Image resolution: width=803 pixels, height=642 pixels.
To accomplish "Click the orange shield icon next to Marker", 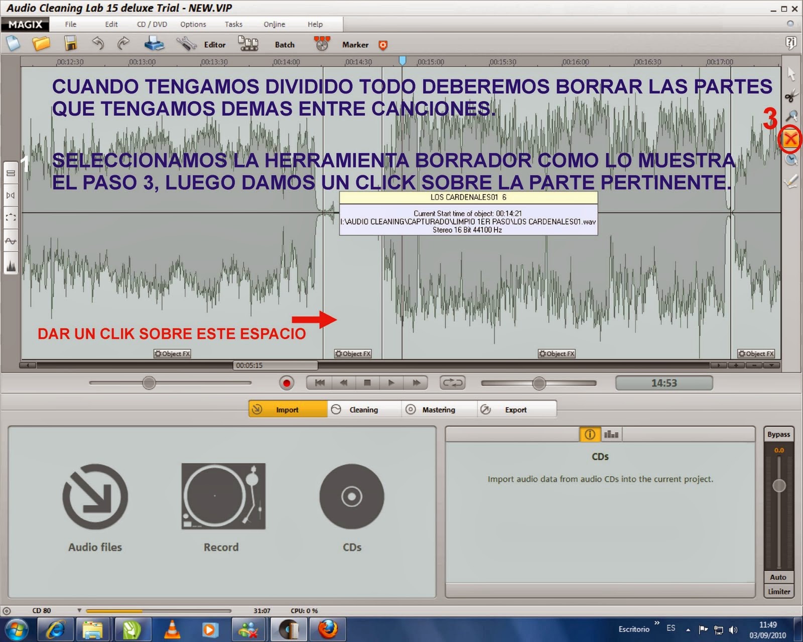I will click(x=383, y=45).
